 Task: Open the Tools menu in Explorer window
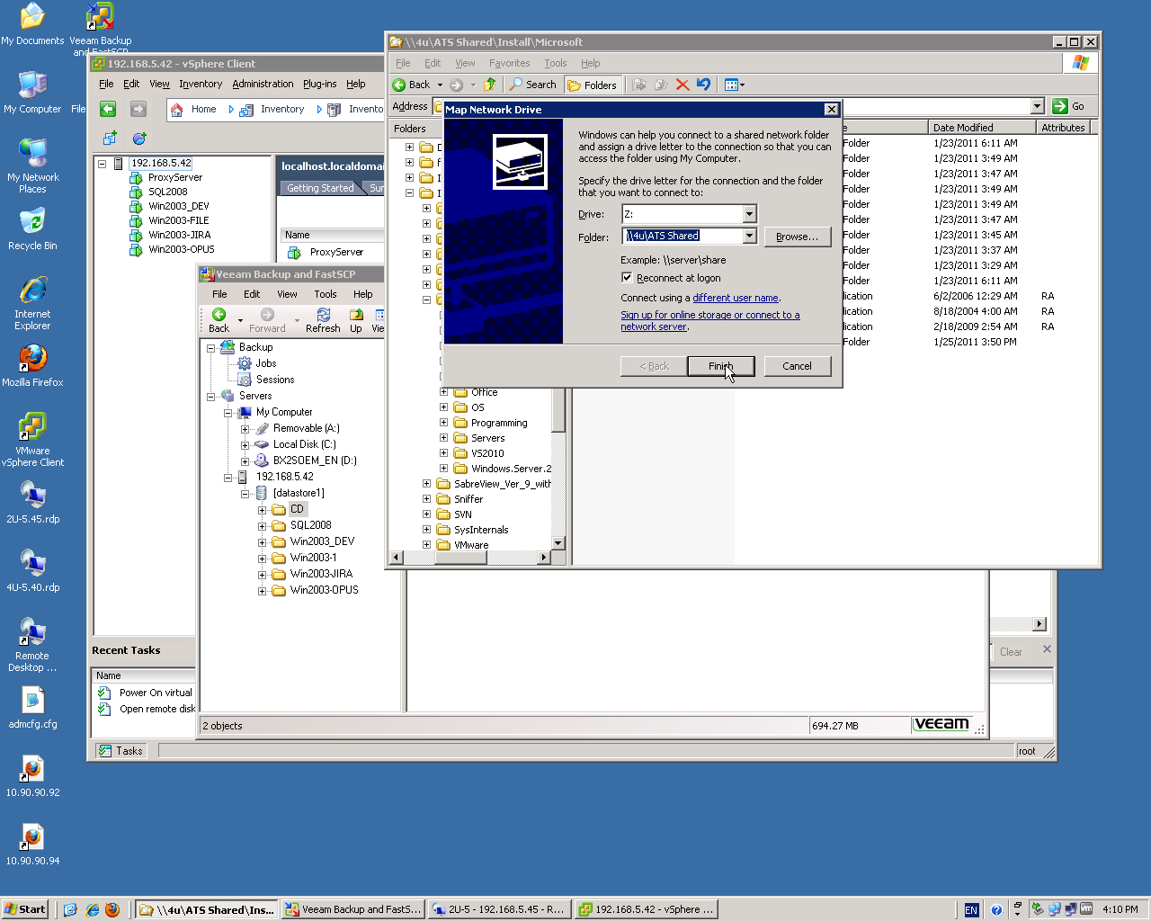pyautogui.click(x=555, y=63)
